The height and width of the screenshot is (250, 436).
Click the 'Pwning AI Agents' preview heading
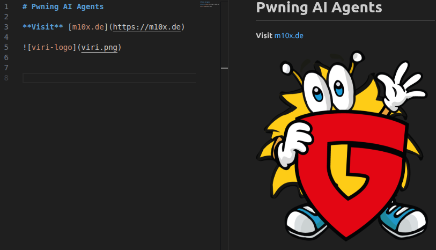(x=319, y=8)
